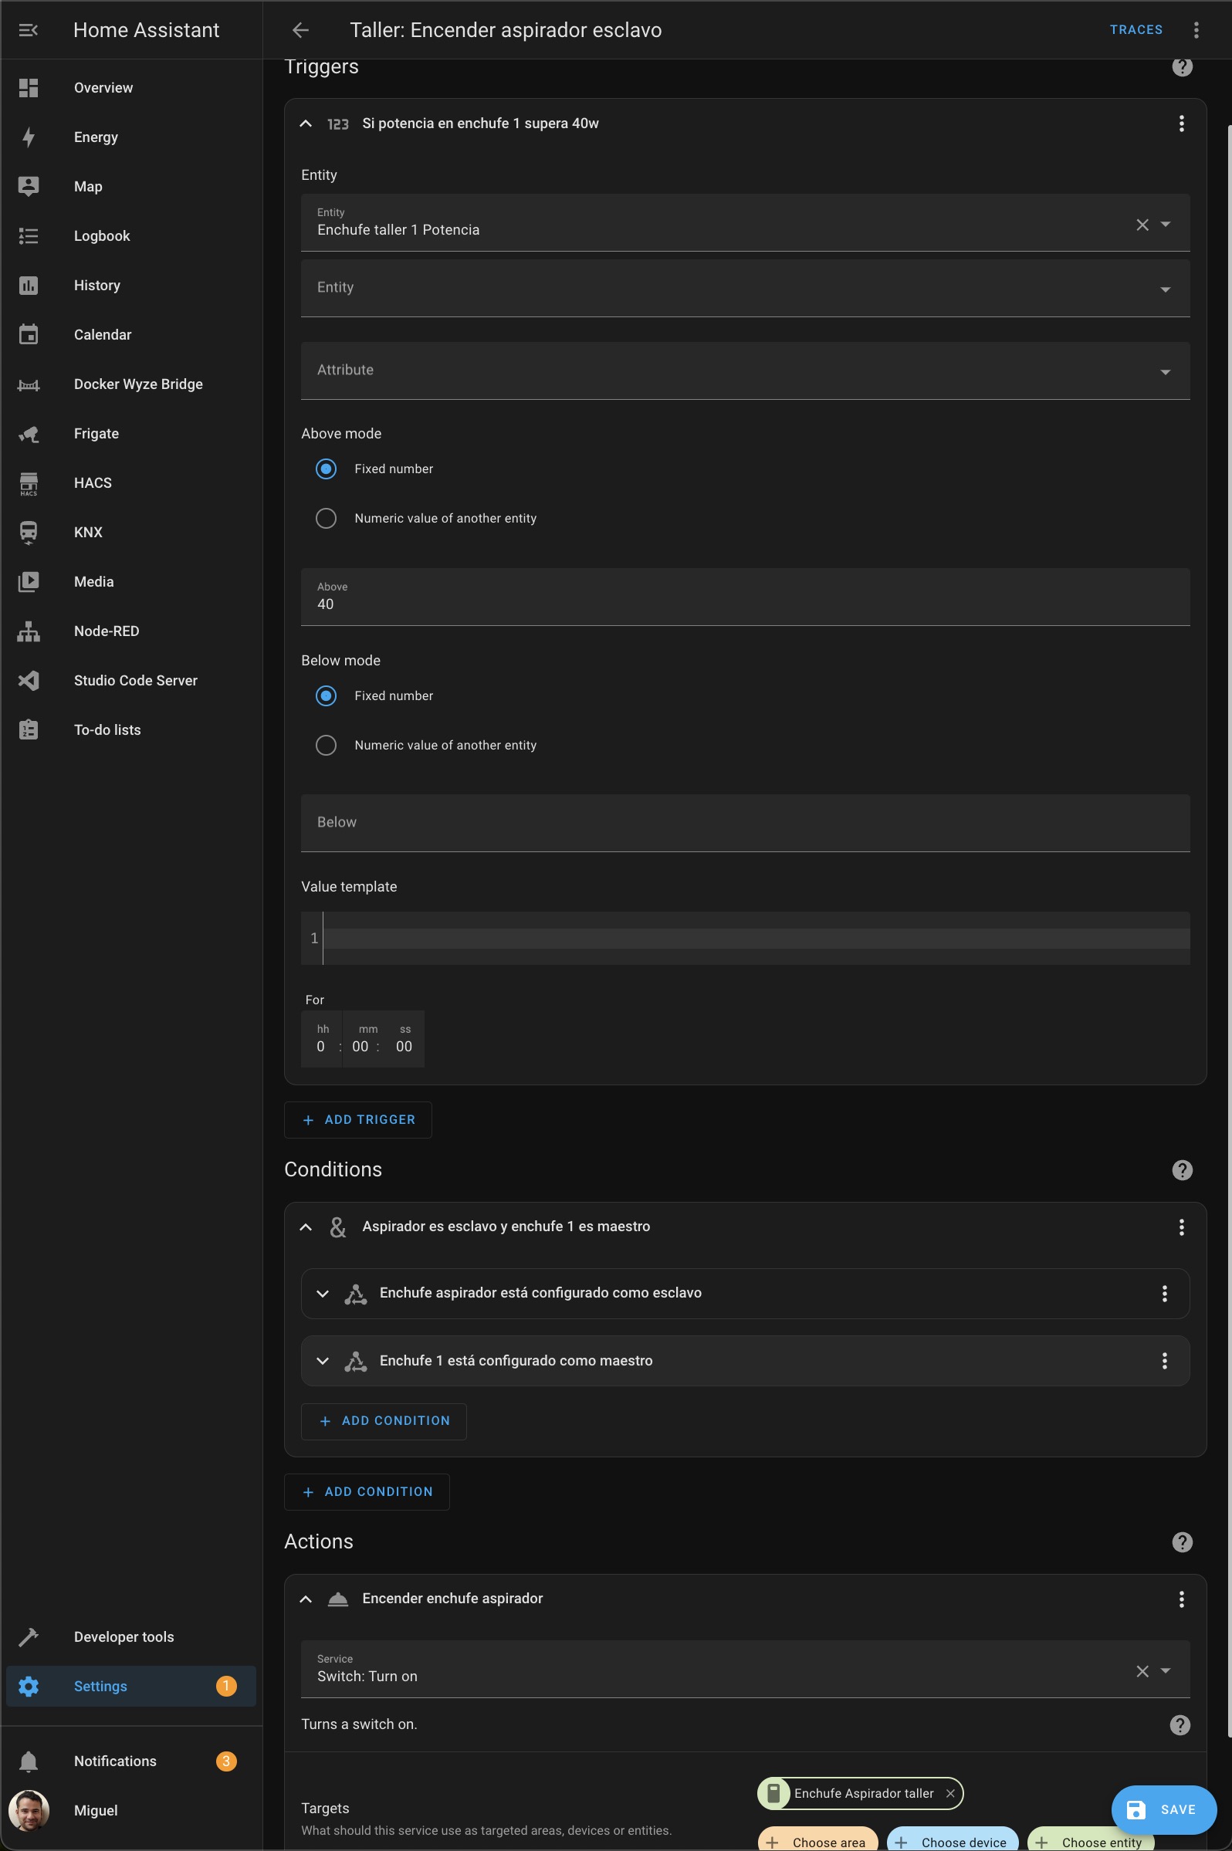
Task: Open Media browser
Action: (131, 582)
